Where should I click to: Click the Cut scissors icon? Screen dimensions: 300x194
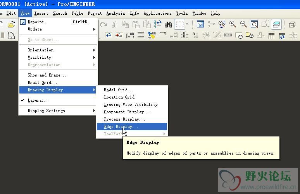pyautogui.click(x=114, y=24)
